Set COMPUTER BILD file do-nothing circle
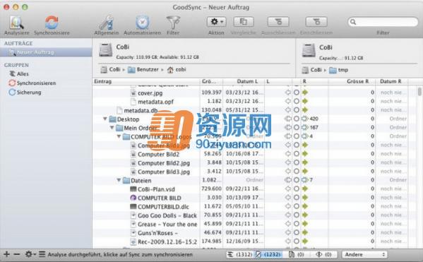 click(296, 197)
